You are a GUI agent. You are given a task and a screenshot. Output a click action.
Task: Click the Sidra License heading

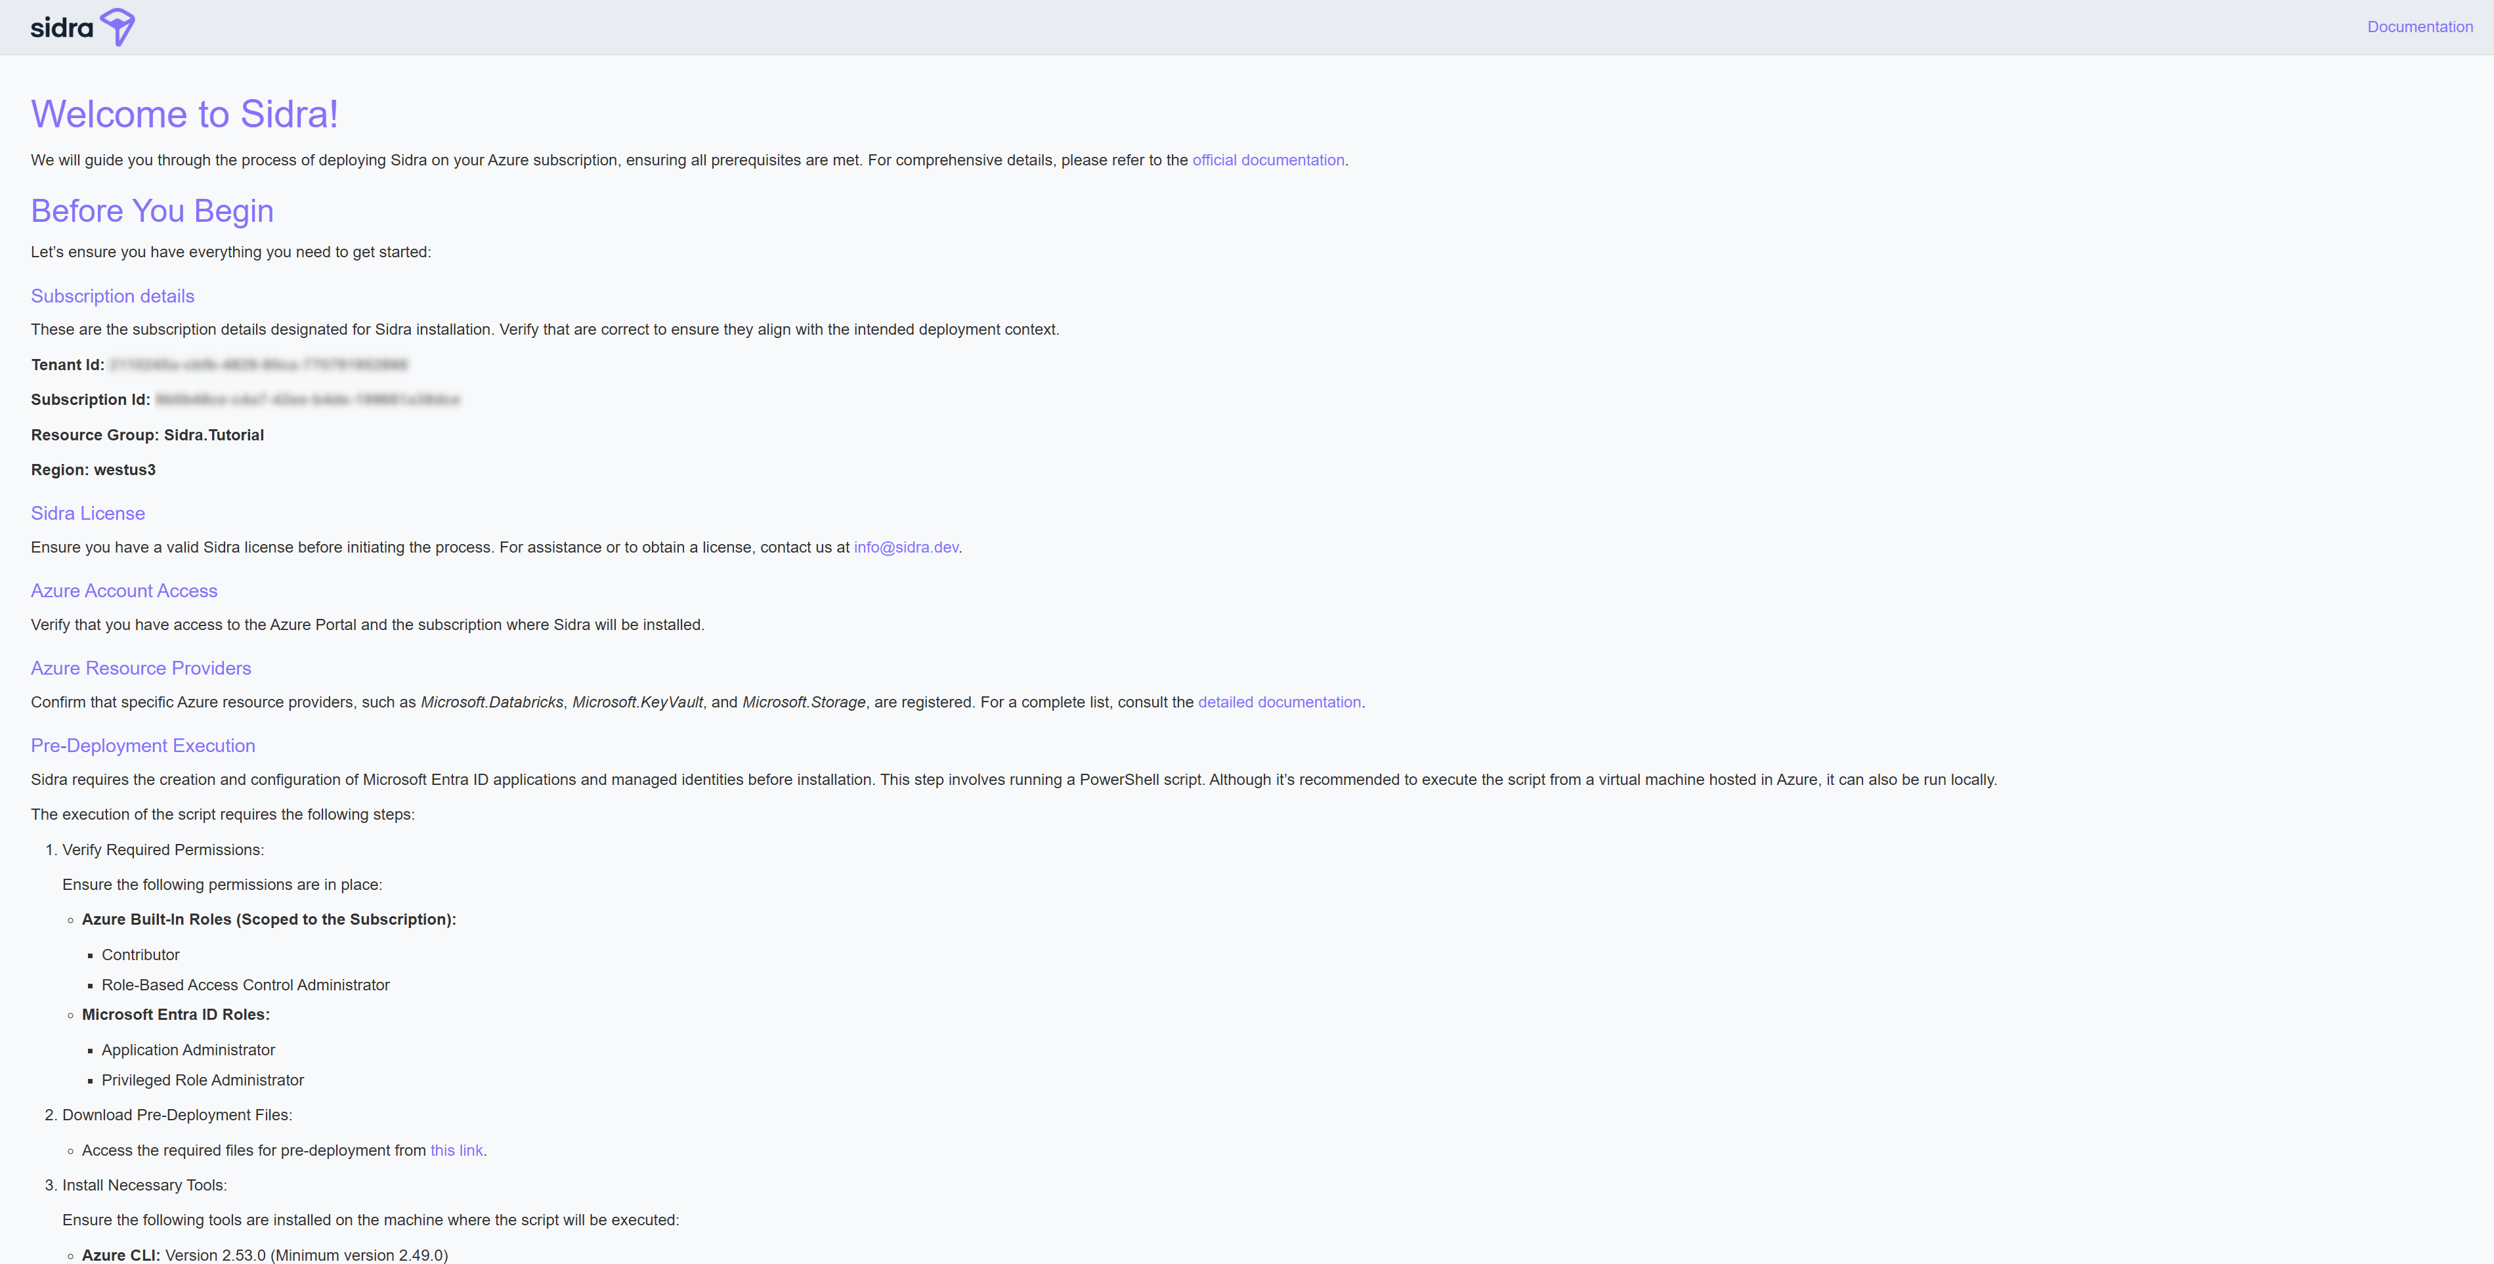[x=88, y=513]
